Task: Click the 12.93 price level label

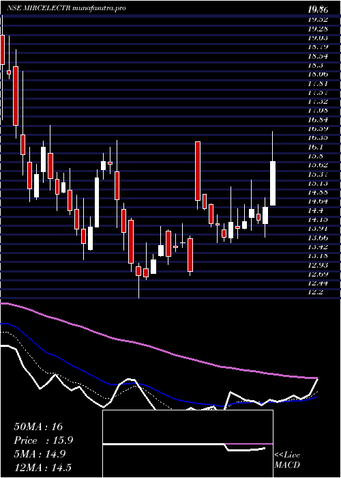Action: [318, 265]
